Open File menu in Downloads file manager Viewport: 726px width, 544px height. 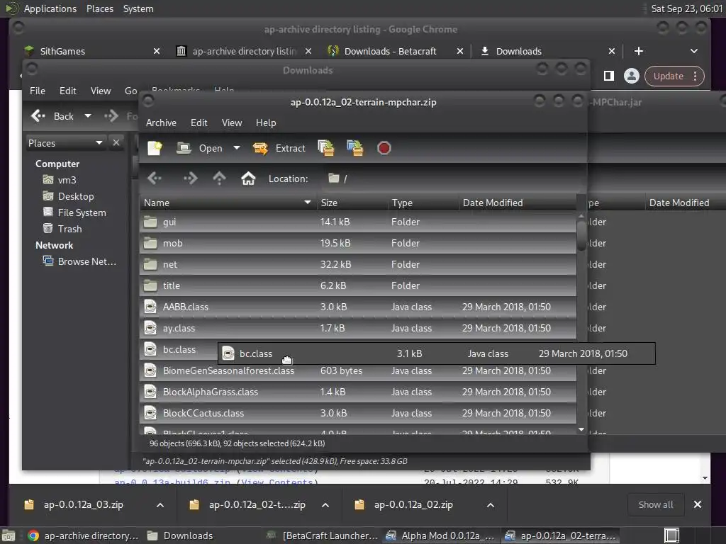38,91
